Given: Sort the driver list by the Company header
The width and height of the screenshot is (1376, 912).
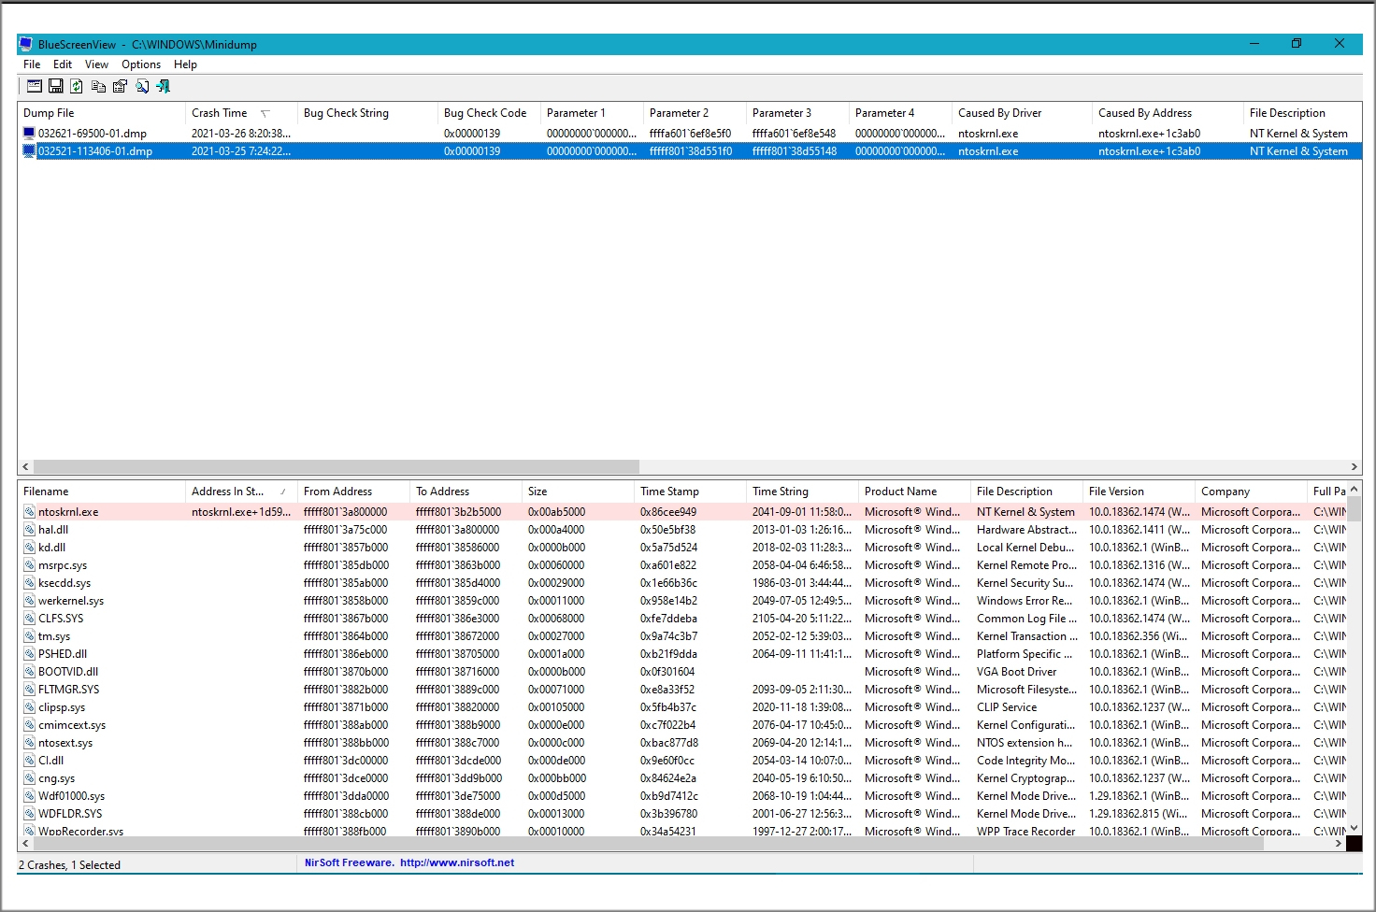Looking at the screenshot, I should click(1251, 492).
